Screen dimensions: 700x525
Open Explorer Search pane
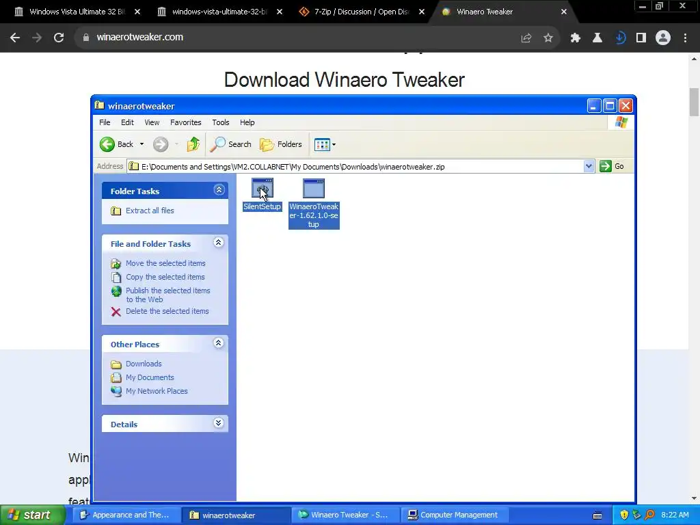[x=231, y=144]
